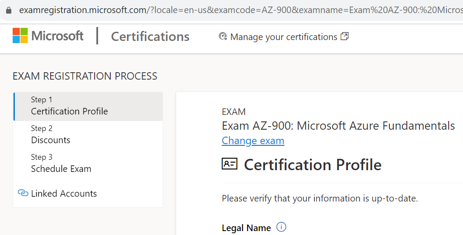Click the Exam AZ-900: Microsoft Azure Fundamentals text

(x=338, y=126)
